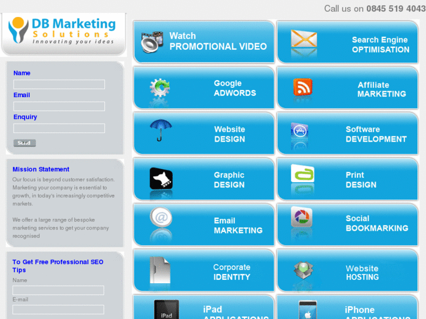Click the silver document icon for Corporate Identity
The image size is (426, 319).
click(x=160, y=270)
